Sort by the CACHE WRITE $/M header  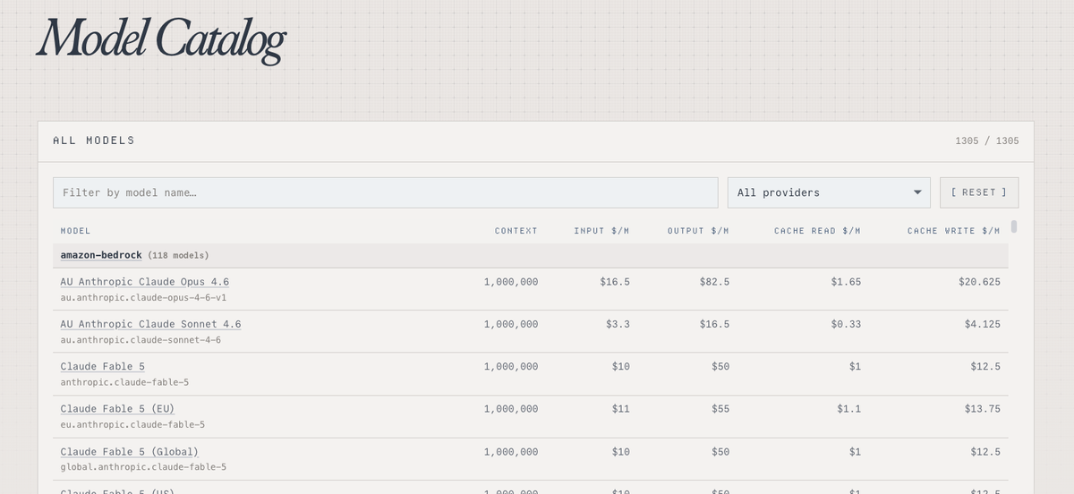pos(954,231)
